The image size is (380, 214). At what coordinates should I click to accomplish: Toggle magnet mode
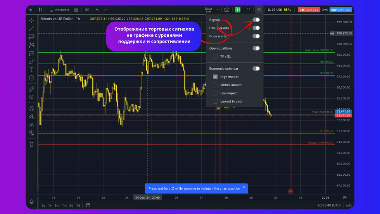31,108
